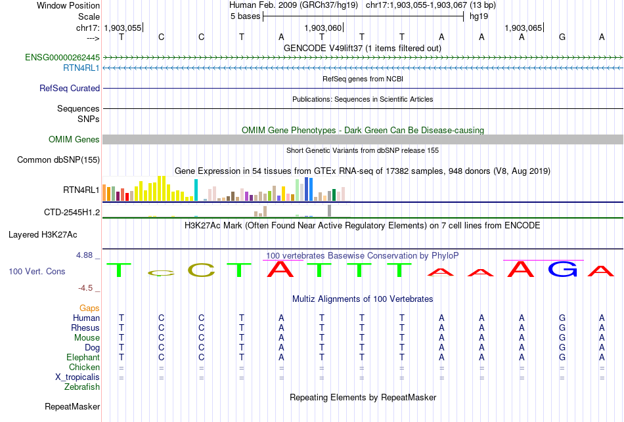624x422 pixels.
Task: Click the RTN4RL1 GTEx row label
Action: point(81,190)
